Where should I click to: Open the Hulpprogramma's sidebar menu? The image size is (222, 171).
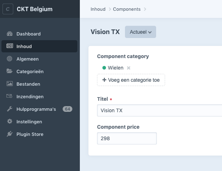pyautogui.click(x=36, y=109)
